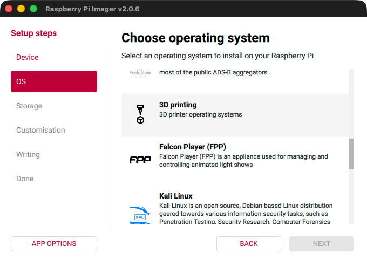
Task: Click the 'Choose operating system' heading
Action: coord(195,38)
